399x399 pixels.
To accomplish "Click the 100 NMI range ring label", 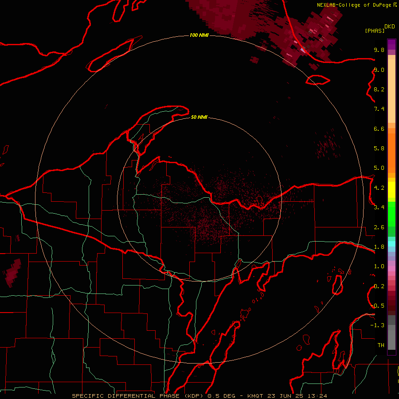I will 199,35.
